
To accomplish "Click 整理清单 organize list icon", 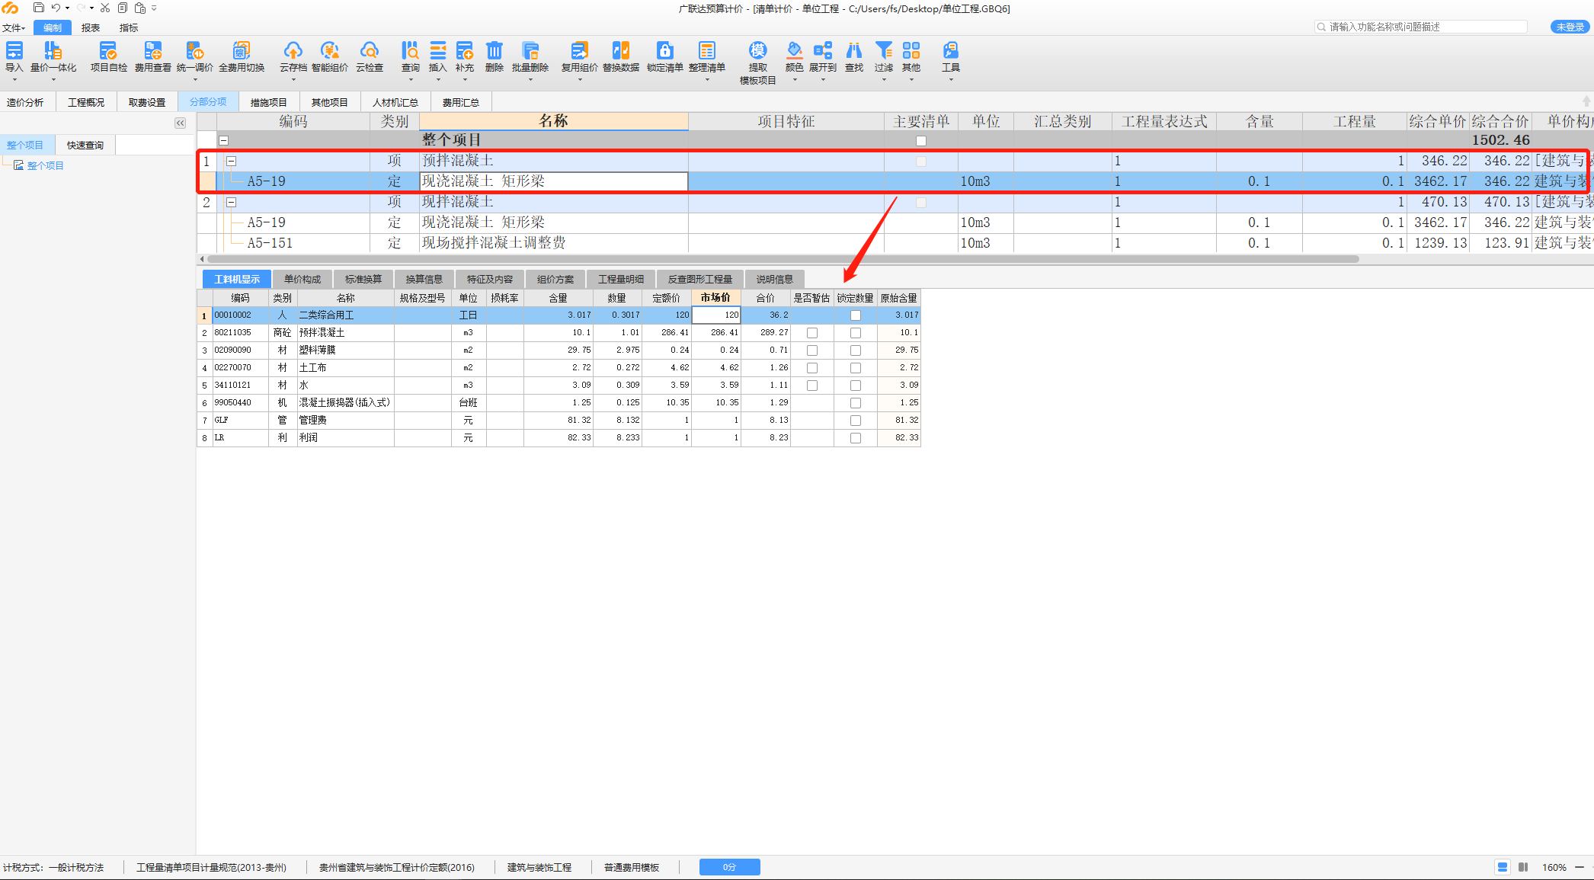I will point(707,51).
